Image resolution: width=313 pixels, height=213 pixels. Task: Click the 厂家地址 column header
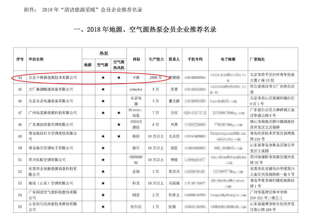point(258,59)
